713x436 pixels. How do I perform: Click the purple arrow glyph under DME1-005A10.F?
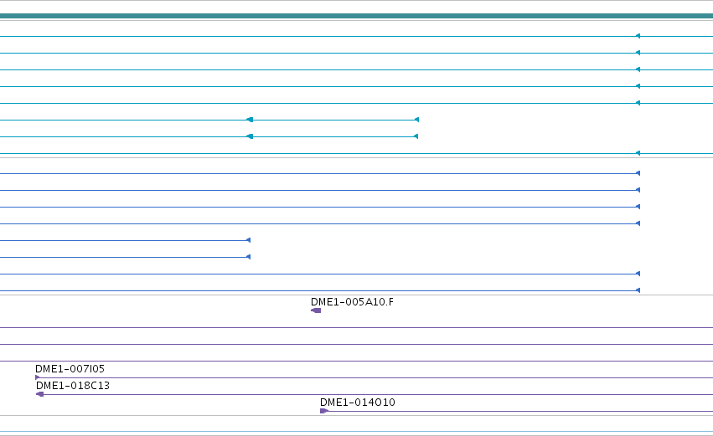pos(316,310)
